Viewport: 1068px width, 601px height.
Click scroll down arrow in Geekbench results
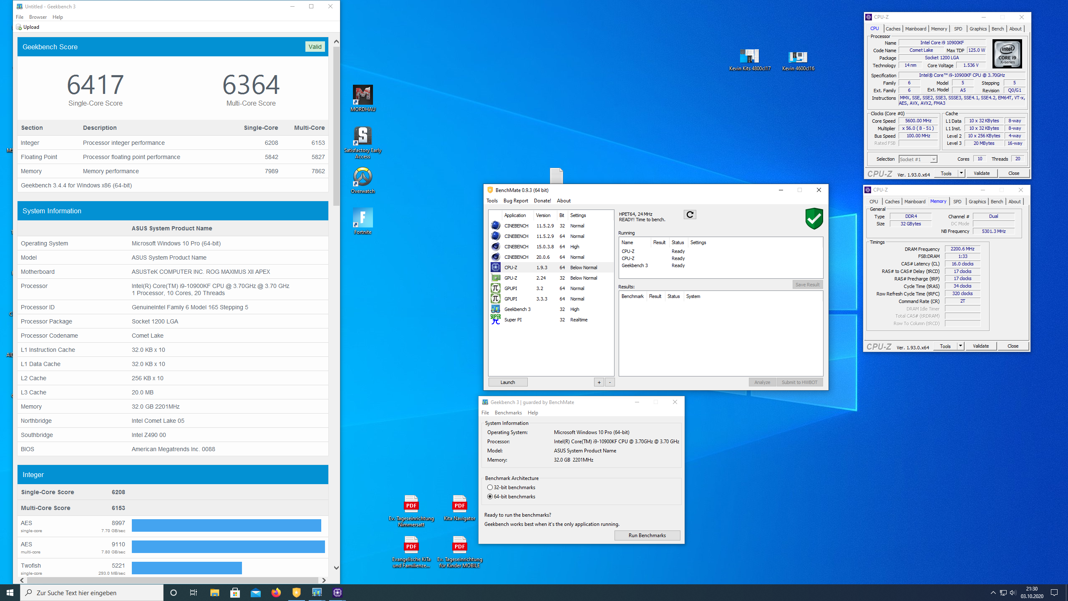click(336, 568)
